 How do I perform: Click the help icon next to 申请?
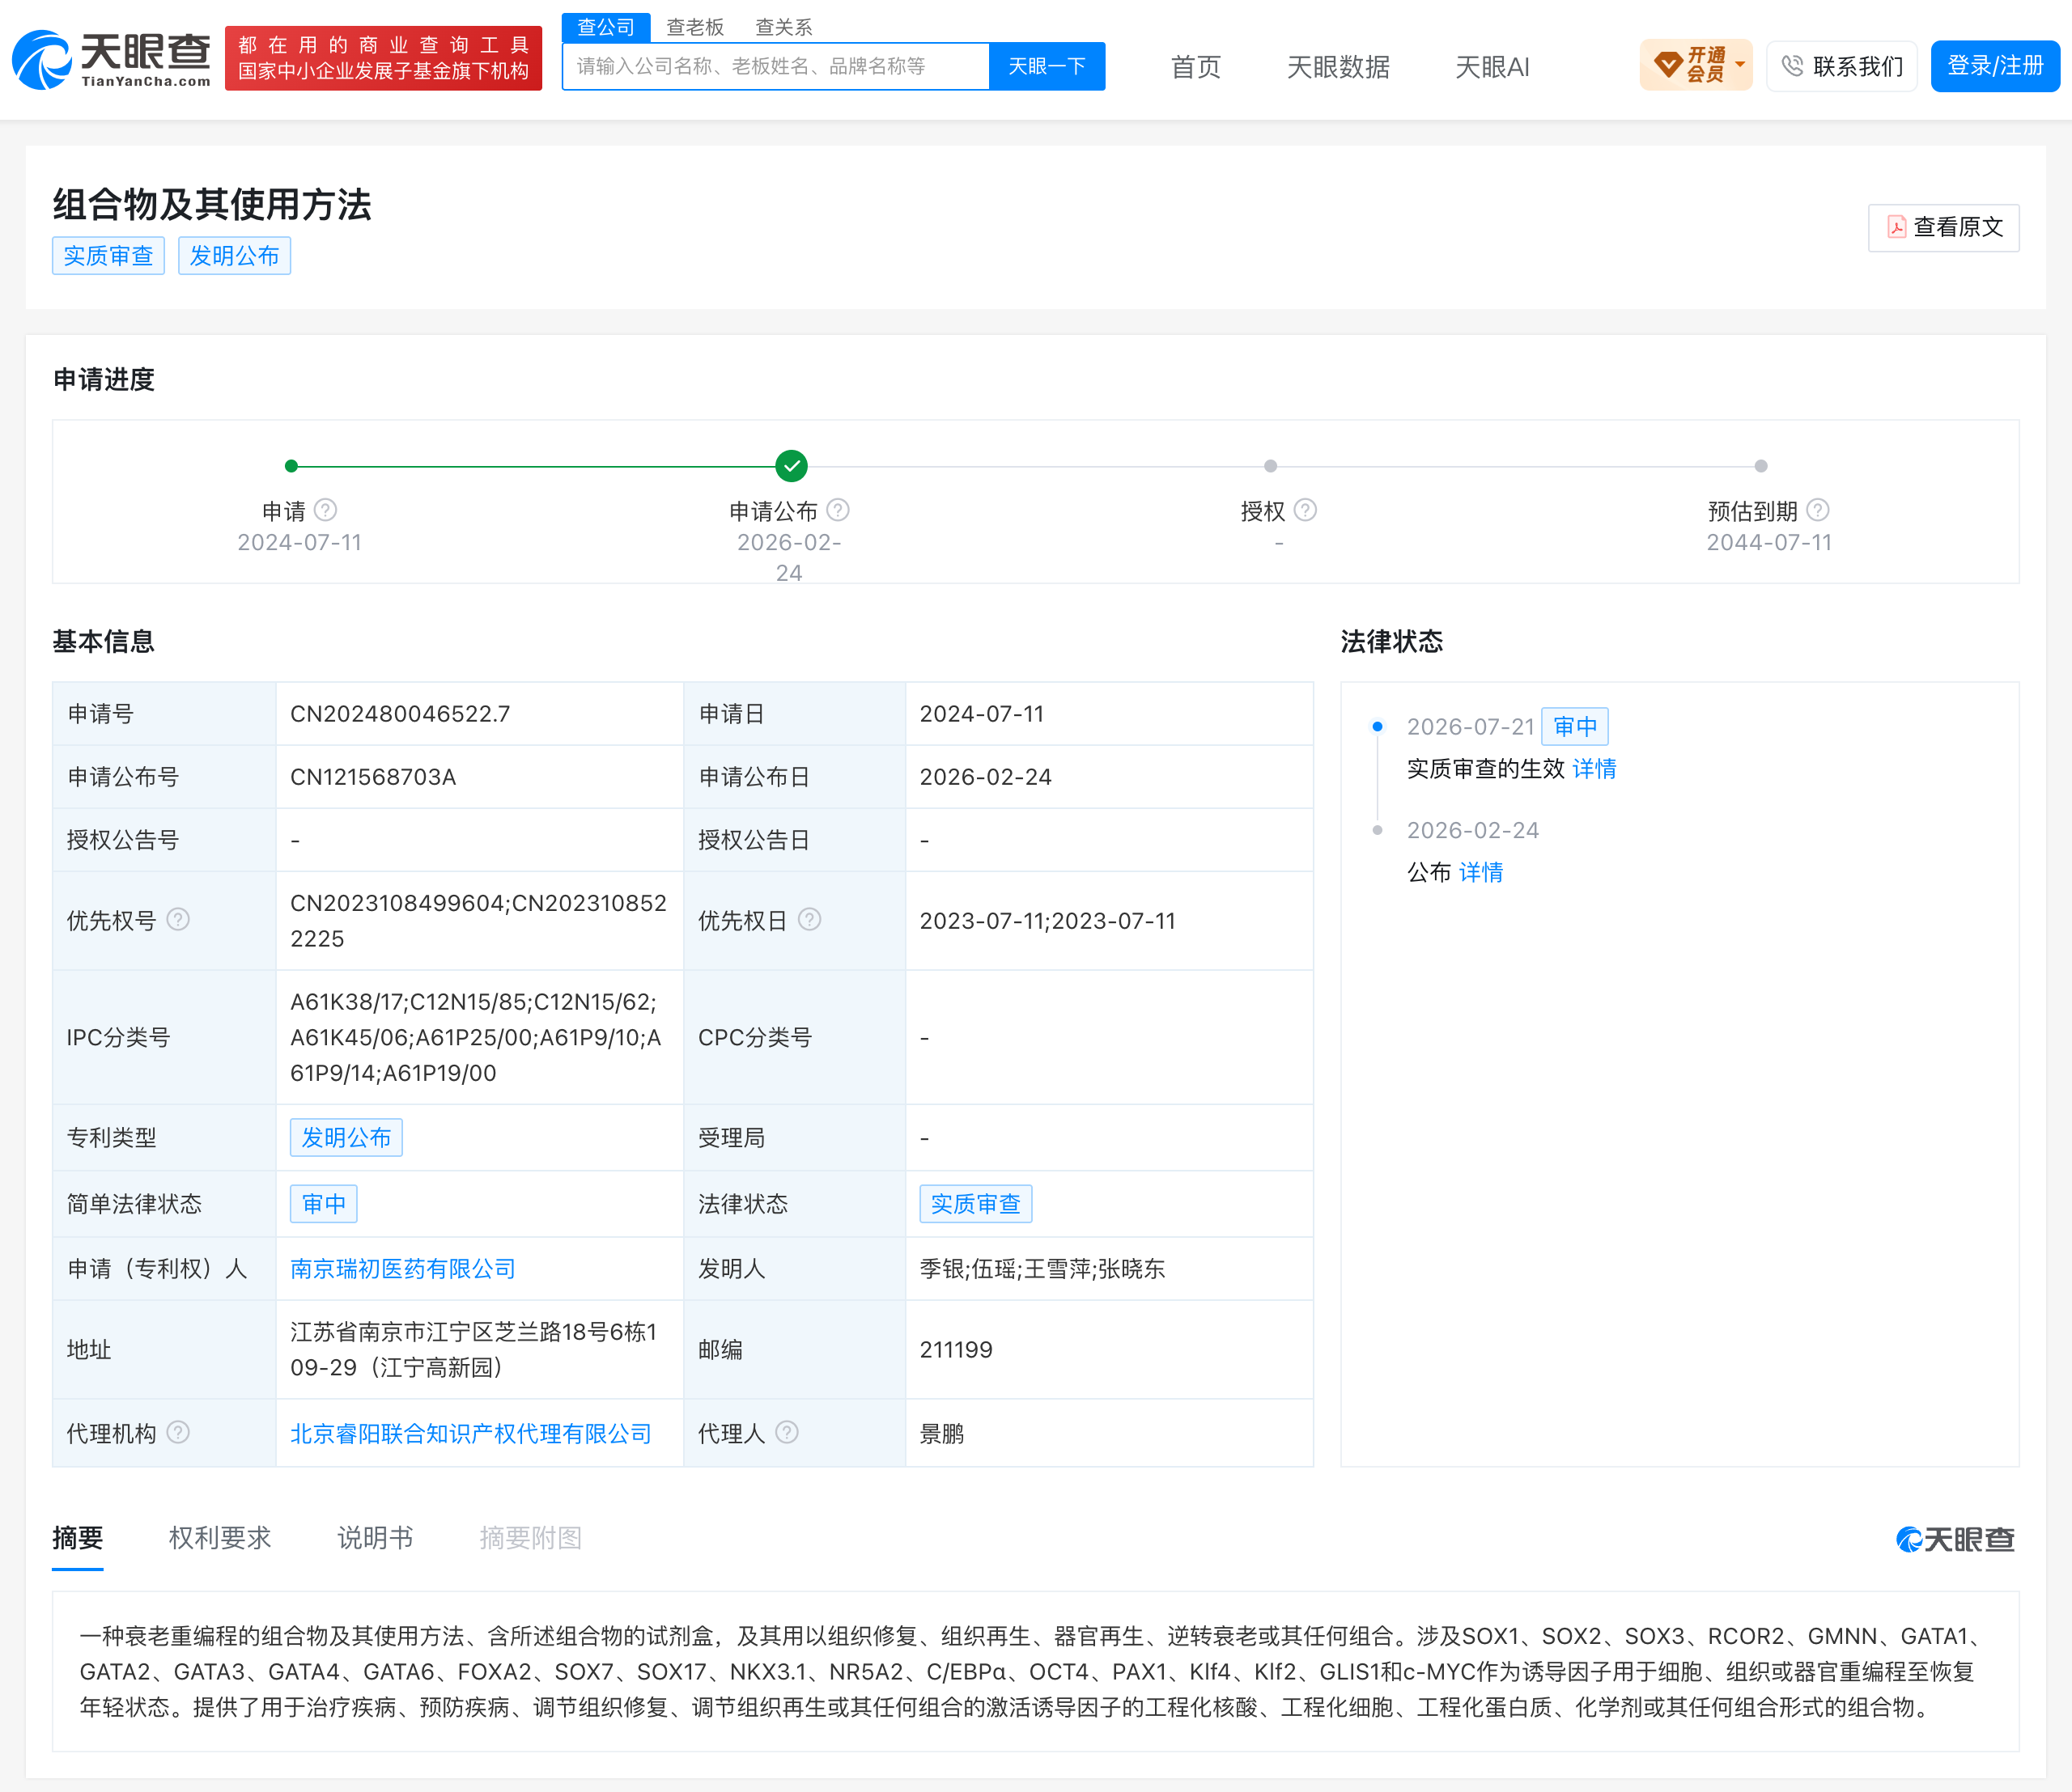click(x=325, y=511)
